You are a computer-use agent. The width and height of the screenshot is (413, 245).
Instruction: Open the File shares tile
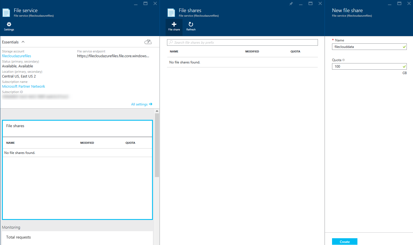pos(77,126)
